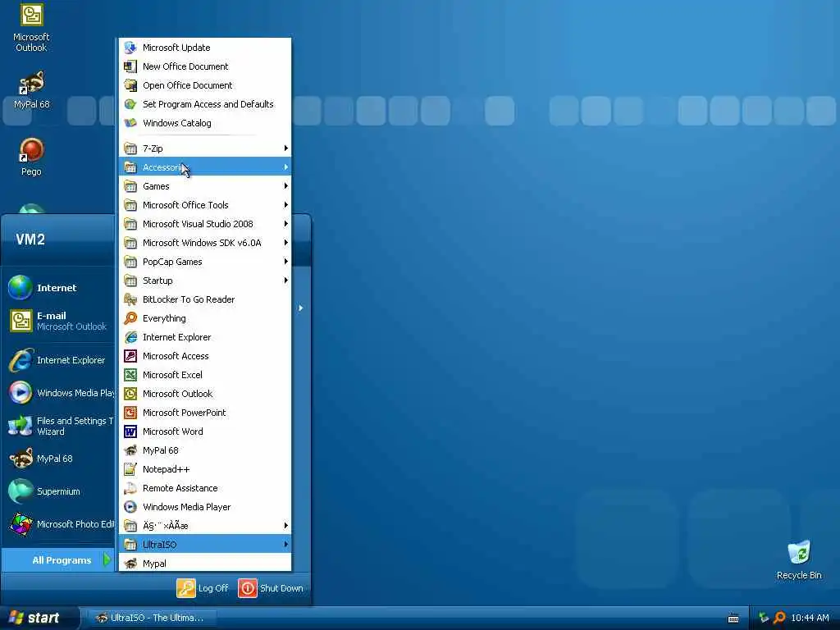840x630 pixels.
Task: Launch Supermium from start menu
Action: [59, 491]
